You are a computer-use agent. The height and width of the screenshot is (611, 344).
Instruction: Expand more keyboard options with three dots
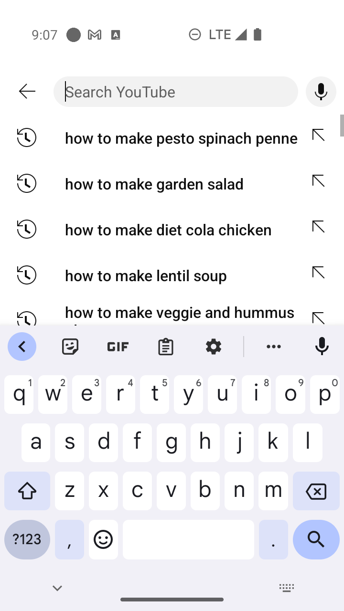(x=274, y=347)
